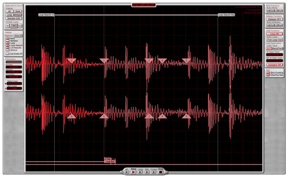The width and height of the screenshot is (288, 177).
Task: Click the Sample-Info frame button
Action: pos(14,18)
